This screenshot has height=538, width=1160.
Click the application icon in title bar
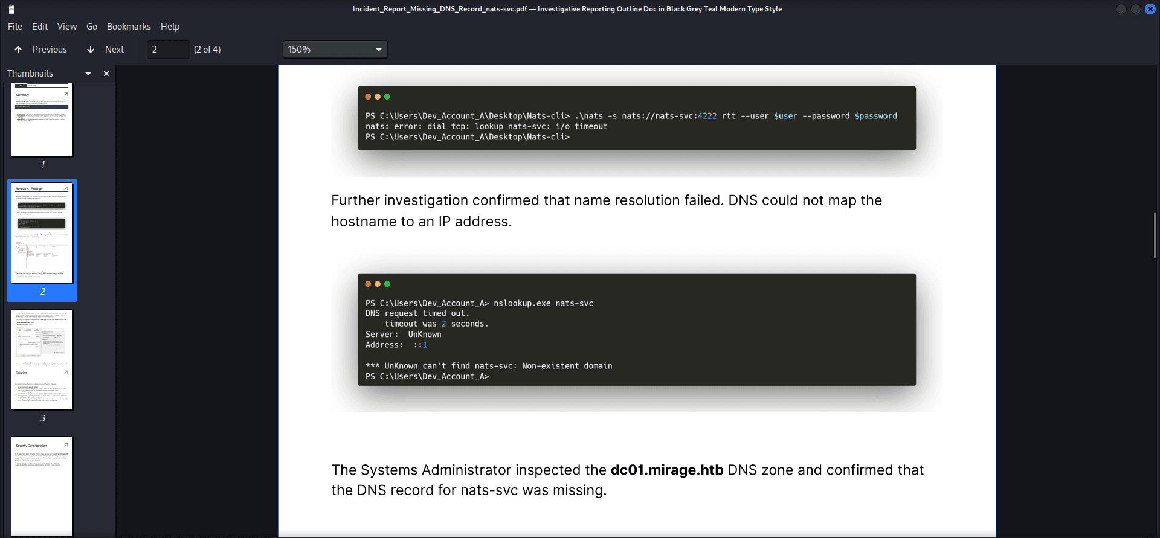11,9
